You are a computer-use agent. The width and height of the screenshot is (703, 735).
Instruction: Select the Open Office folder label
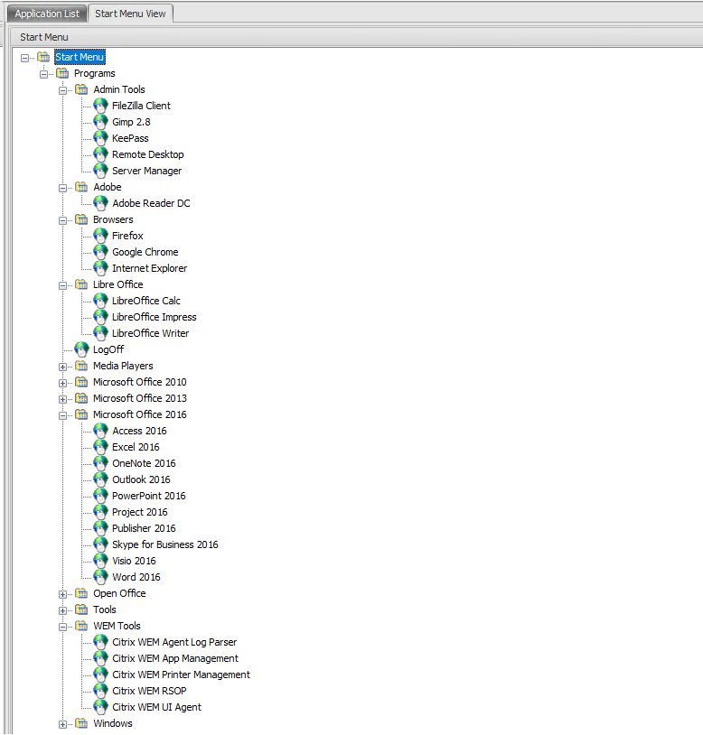pos(119,593)
